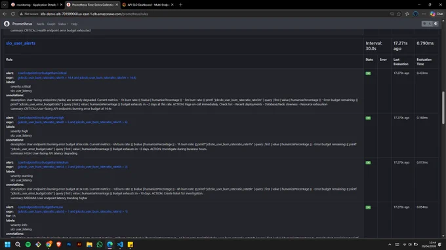The height and width of the screenshot is (250, 446).
Task: Open the UserEndpointErrorBudgetBurnHigh alert link
Action: pyautogui.click(x=41, y=118)
